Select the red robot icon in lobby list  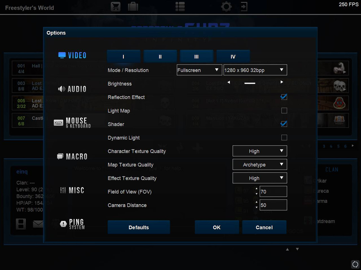tap(339, 103)
